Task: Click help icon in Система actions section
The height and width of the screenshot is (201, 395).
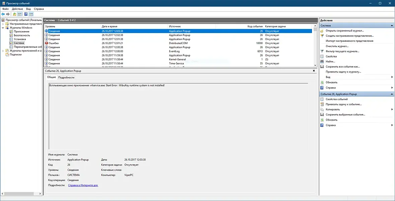Action: 322,88
